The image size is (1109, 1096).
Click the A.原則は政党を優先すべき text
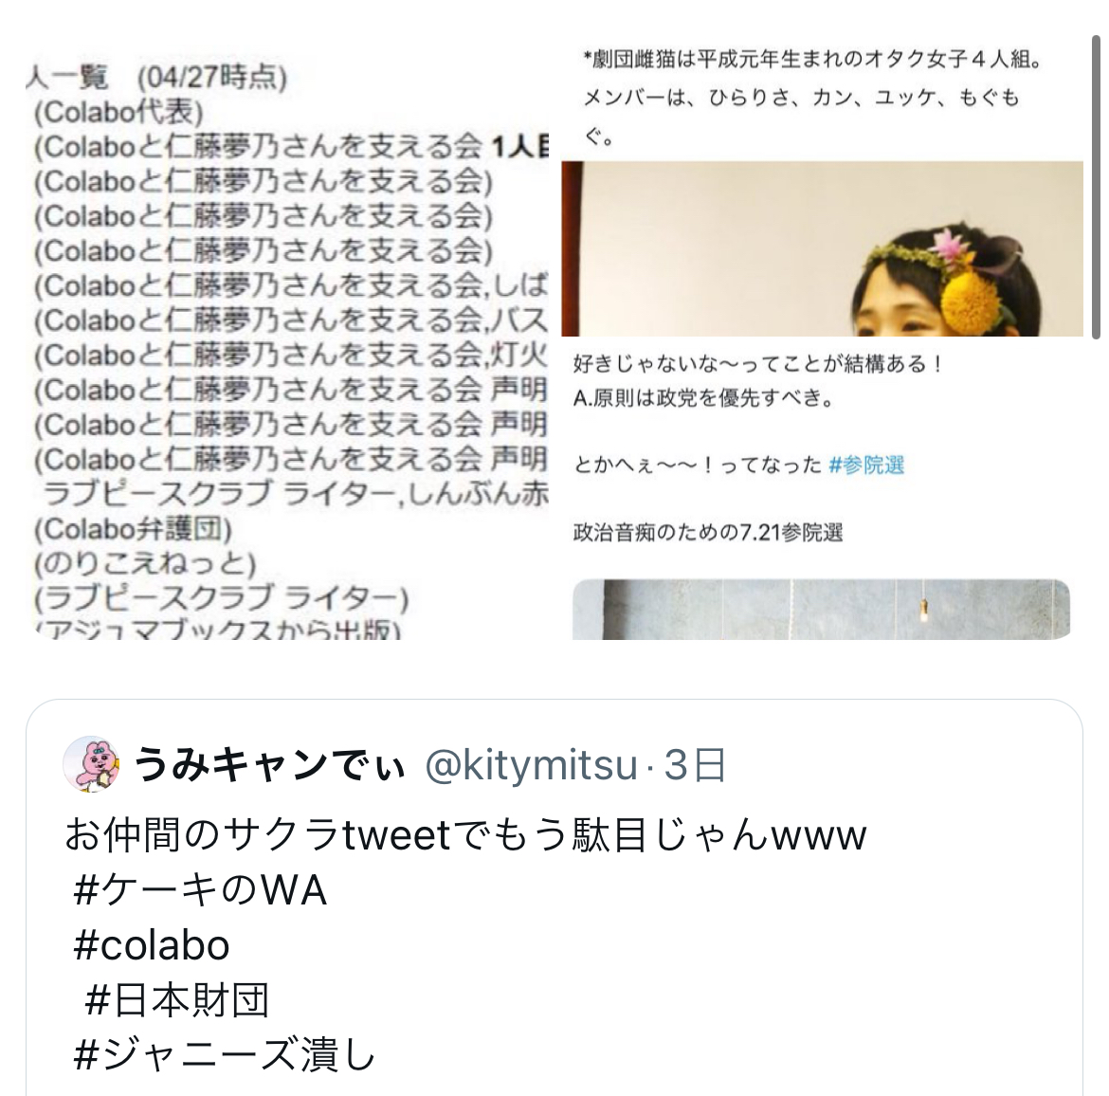pyautogui.click(x=703, y=398)
